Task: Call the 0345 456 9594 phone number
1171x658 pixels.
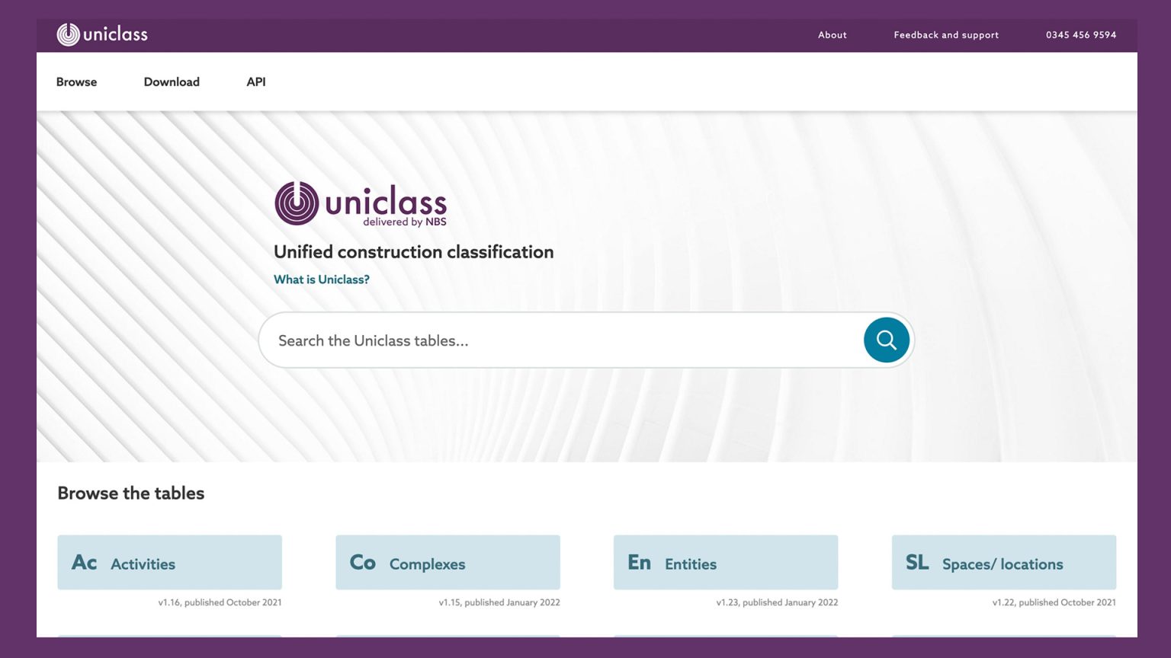Action: (1080, 35)
